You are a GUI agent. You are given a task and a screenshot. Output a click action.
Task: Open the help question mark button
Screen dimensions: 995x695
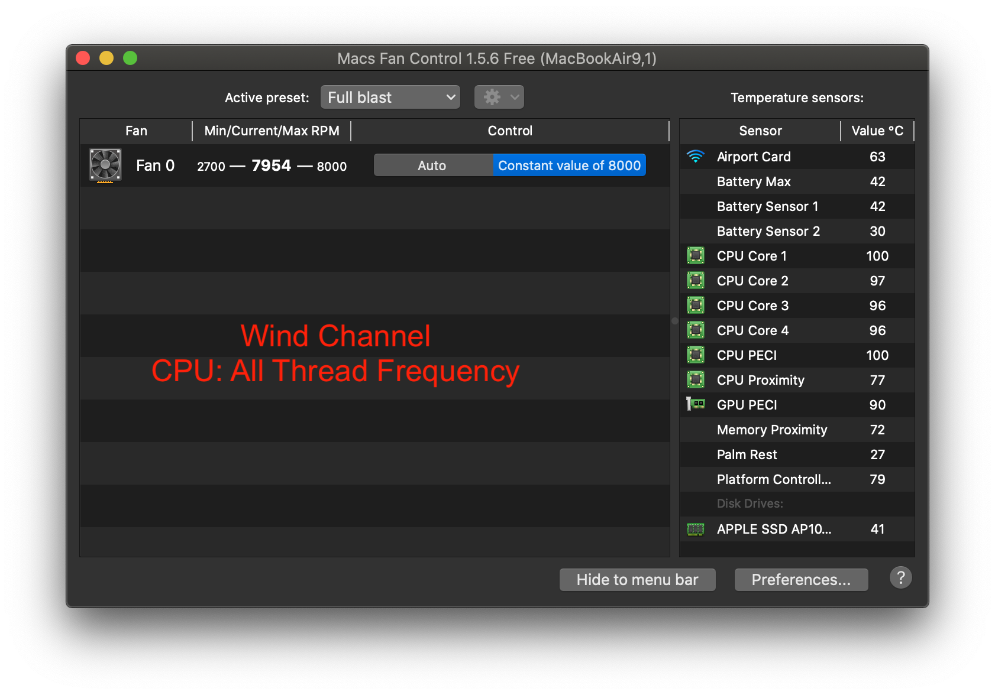[x=900, y=578]
